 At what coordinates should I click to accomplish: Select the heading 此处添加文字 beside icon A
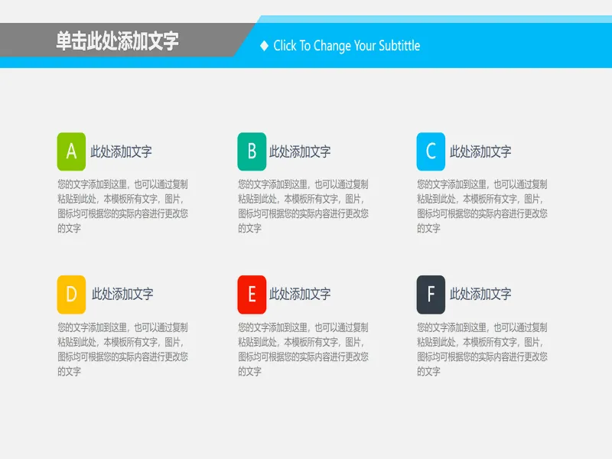[x=121, y=151]
